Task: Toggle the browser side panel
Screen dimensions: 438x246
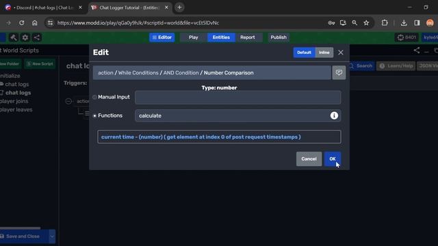Action: [x=417, y=23]
